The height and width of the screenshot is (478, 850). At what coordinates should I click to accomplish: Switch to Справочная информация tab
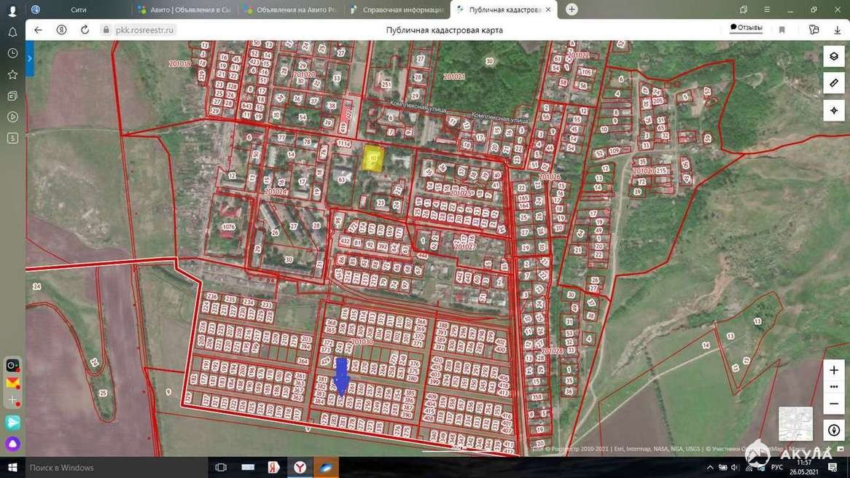397,9
